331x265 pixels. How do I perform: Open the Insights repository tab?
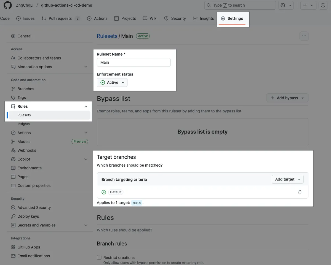[204, 18]
